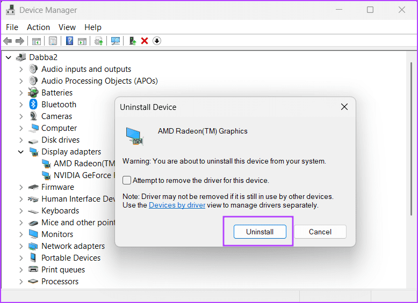Click the Audio Processing Objects speaker icon
This screenshot has height=303, width=418.
(x=33, y=81)
